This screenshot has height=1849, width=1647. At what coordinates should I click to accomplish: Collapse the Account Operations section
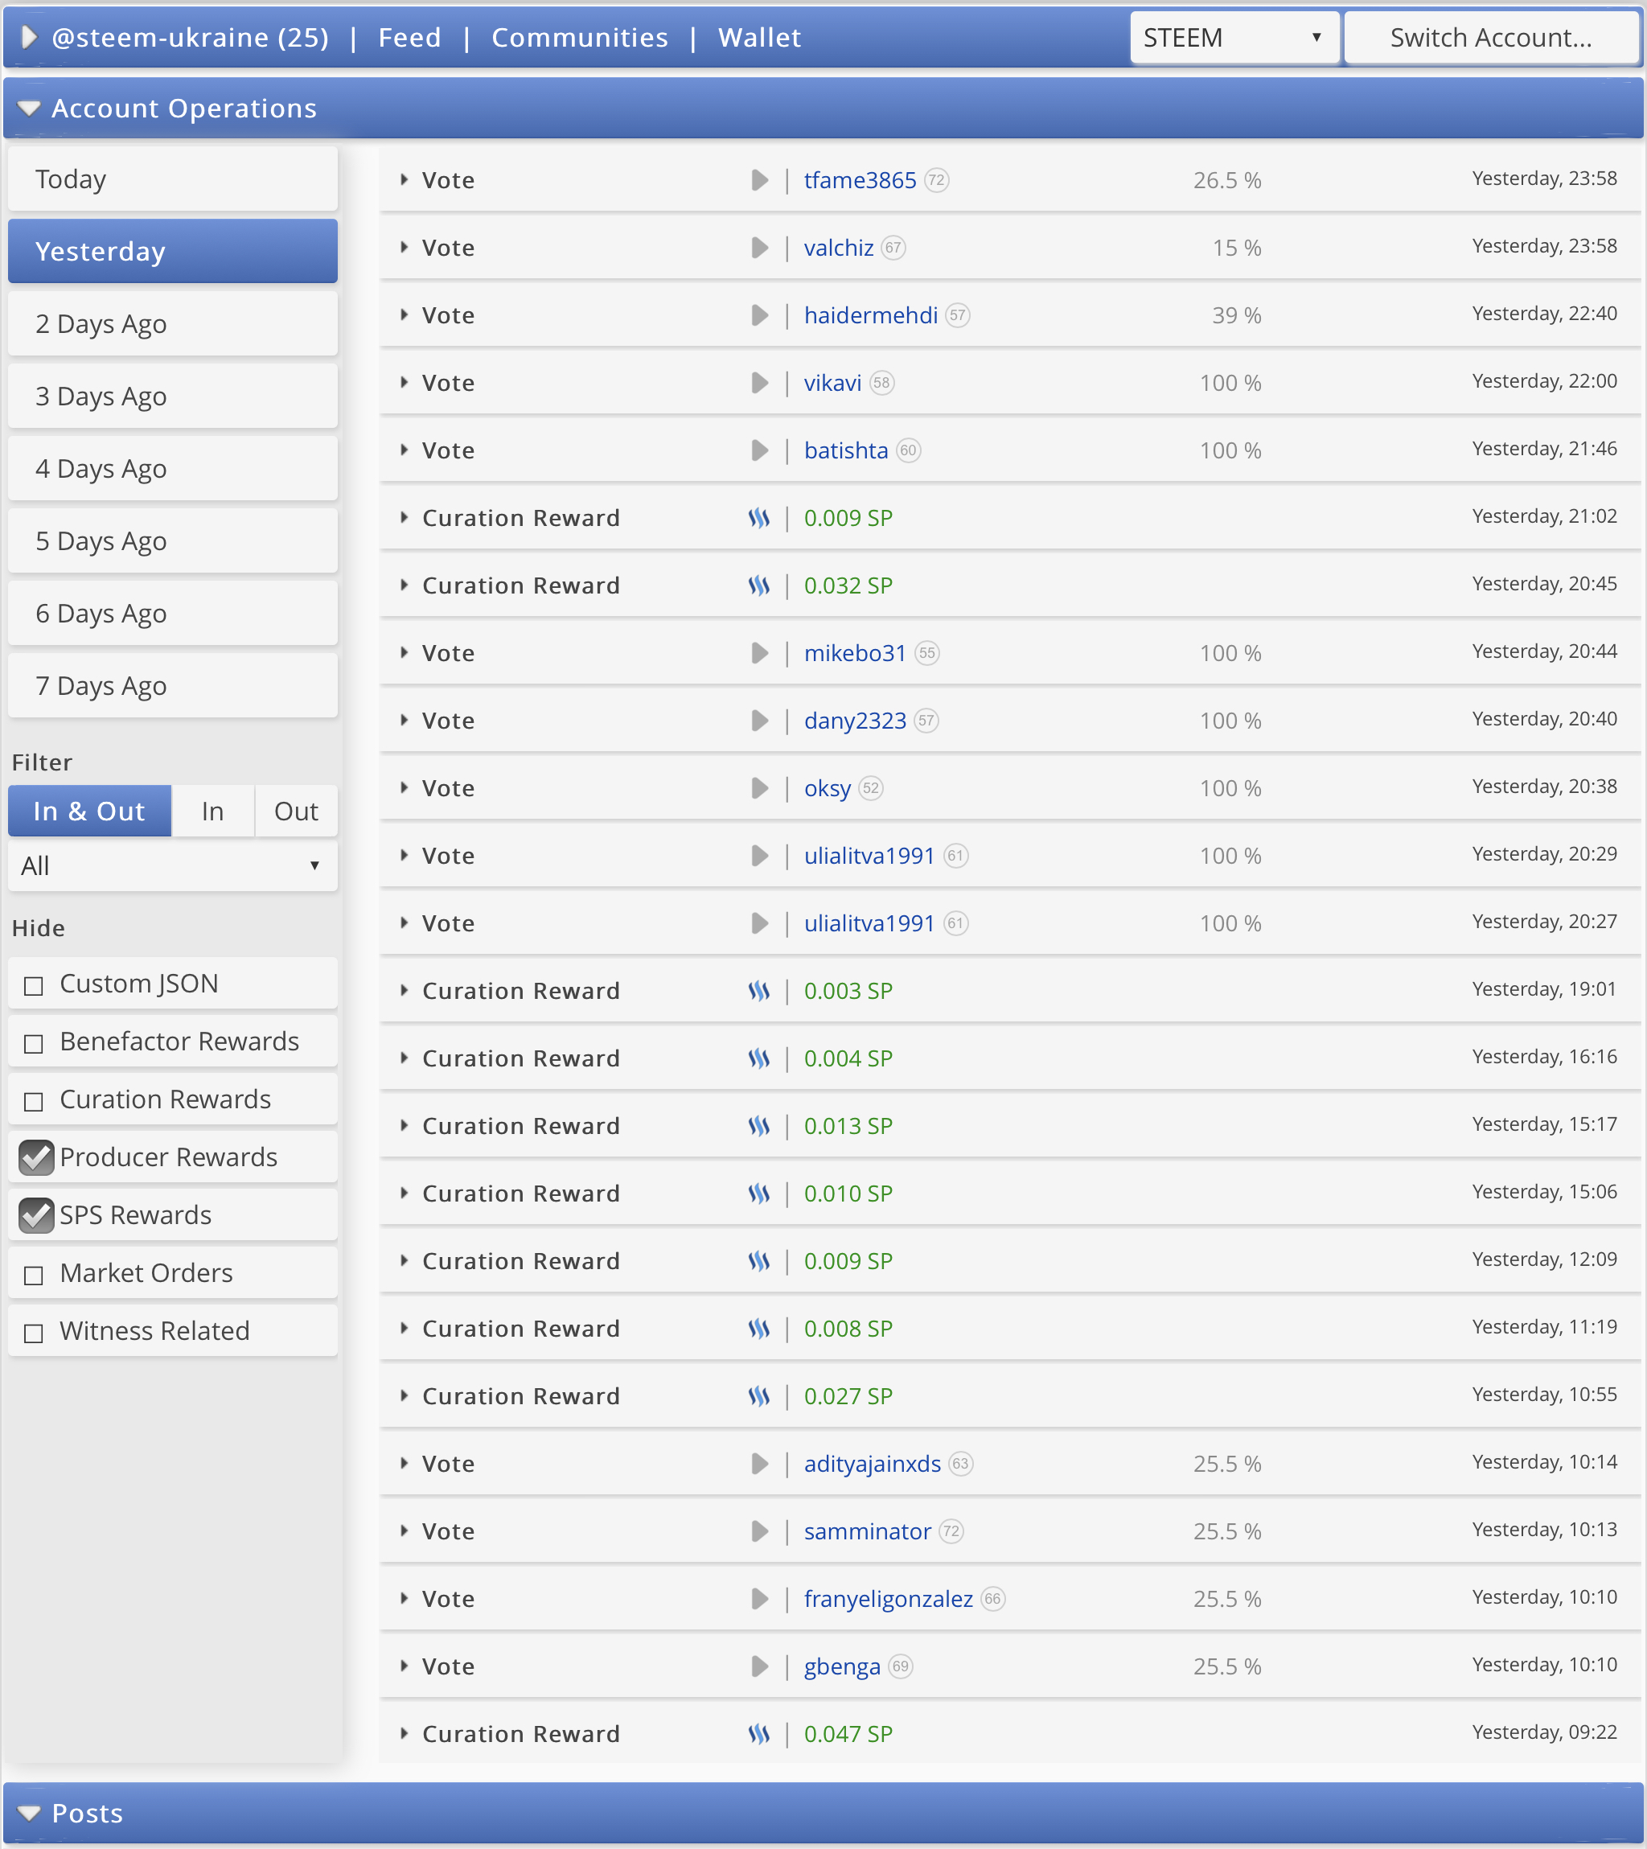click(x=29, y=109)
